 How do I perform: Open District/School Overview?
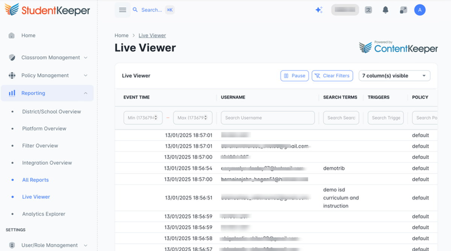(x=51, y=111)
